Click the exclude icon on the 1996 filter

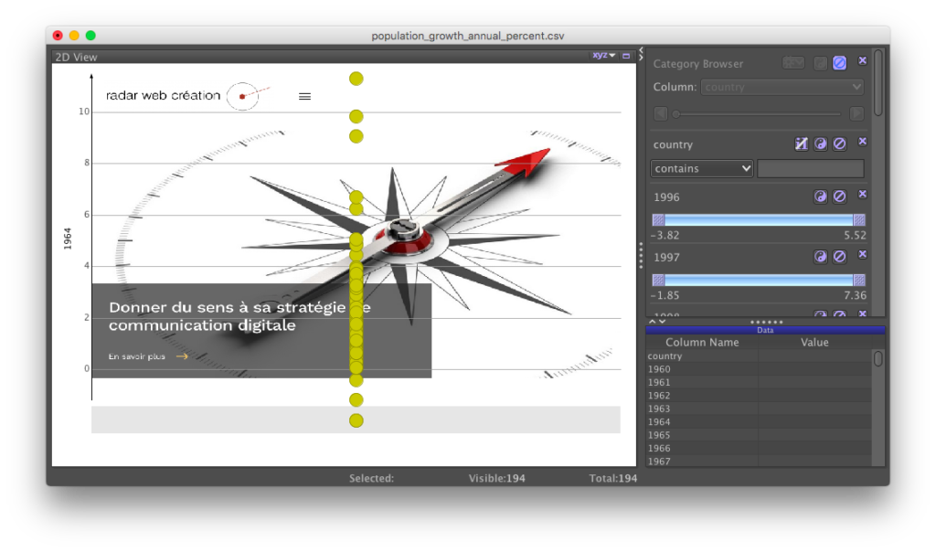pos(838,196)
